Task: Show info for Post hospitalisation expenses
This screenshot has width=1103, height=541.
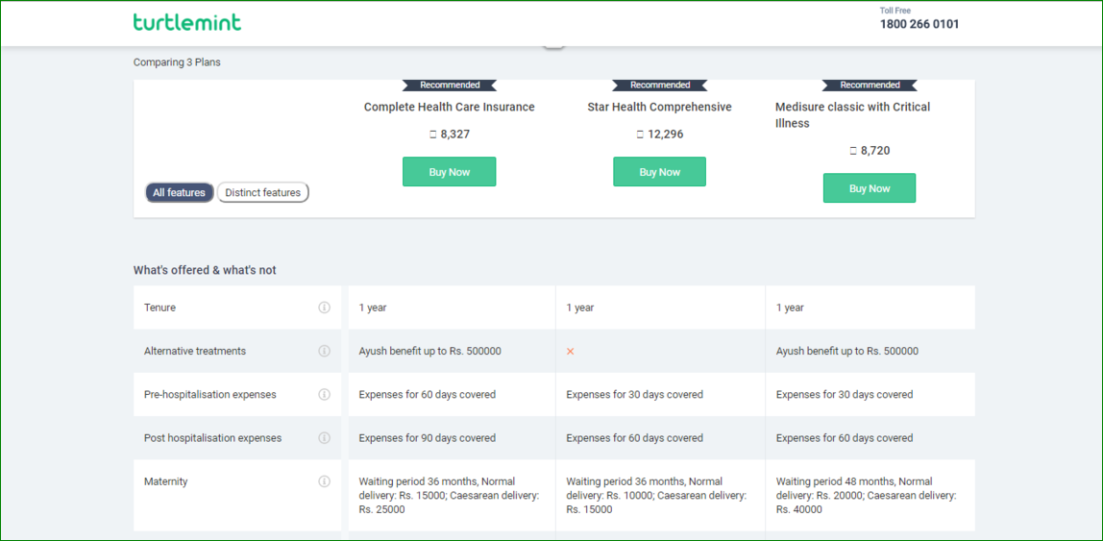Action: [x=325, y=438]
